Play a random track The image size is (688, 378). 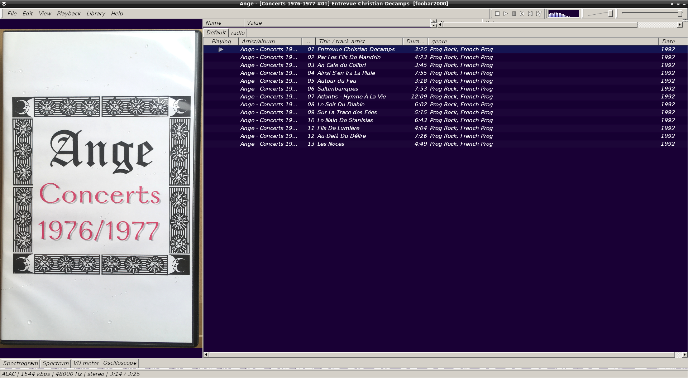pos(539,14)
